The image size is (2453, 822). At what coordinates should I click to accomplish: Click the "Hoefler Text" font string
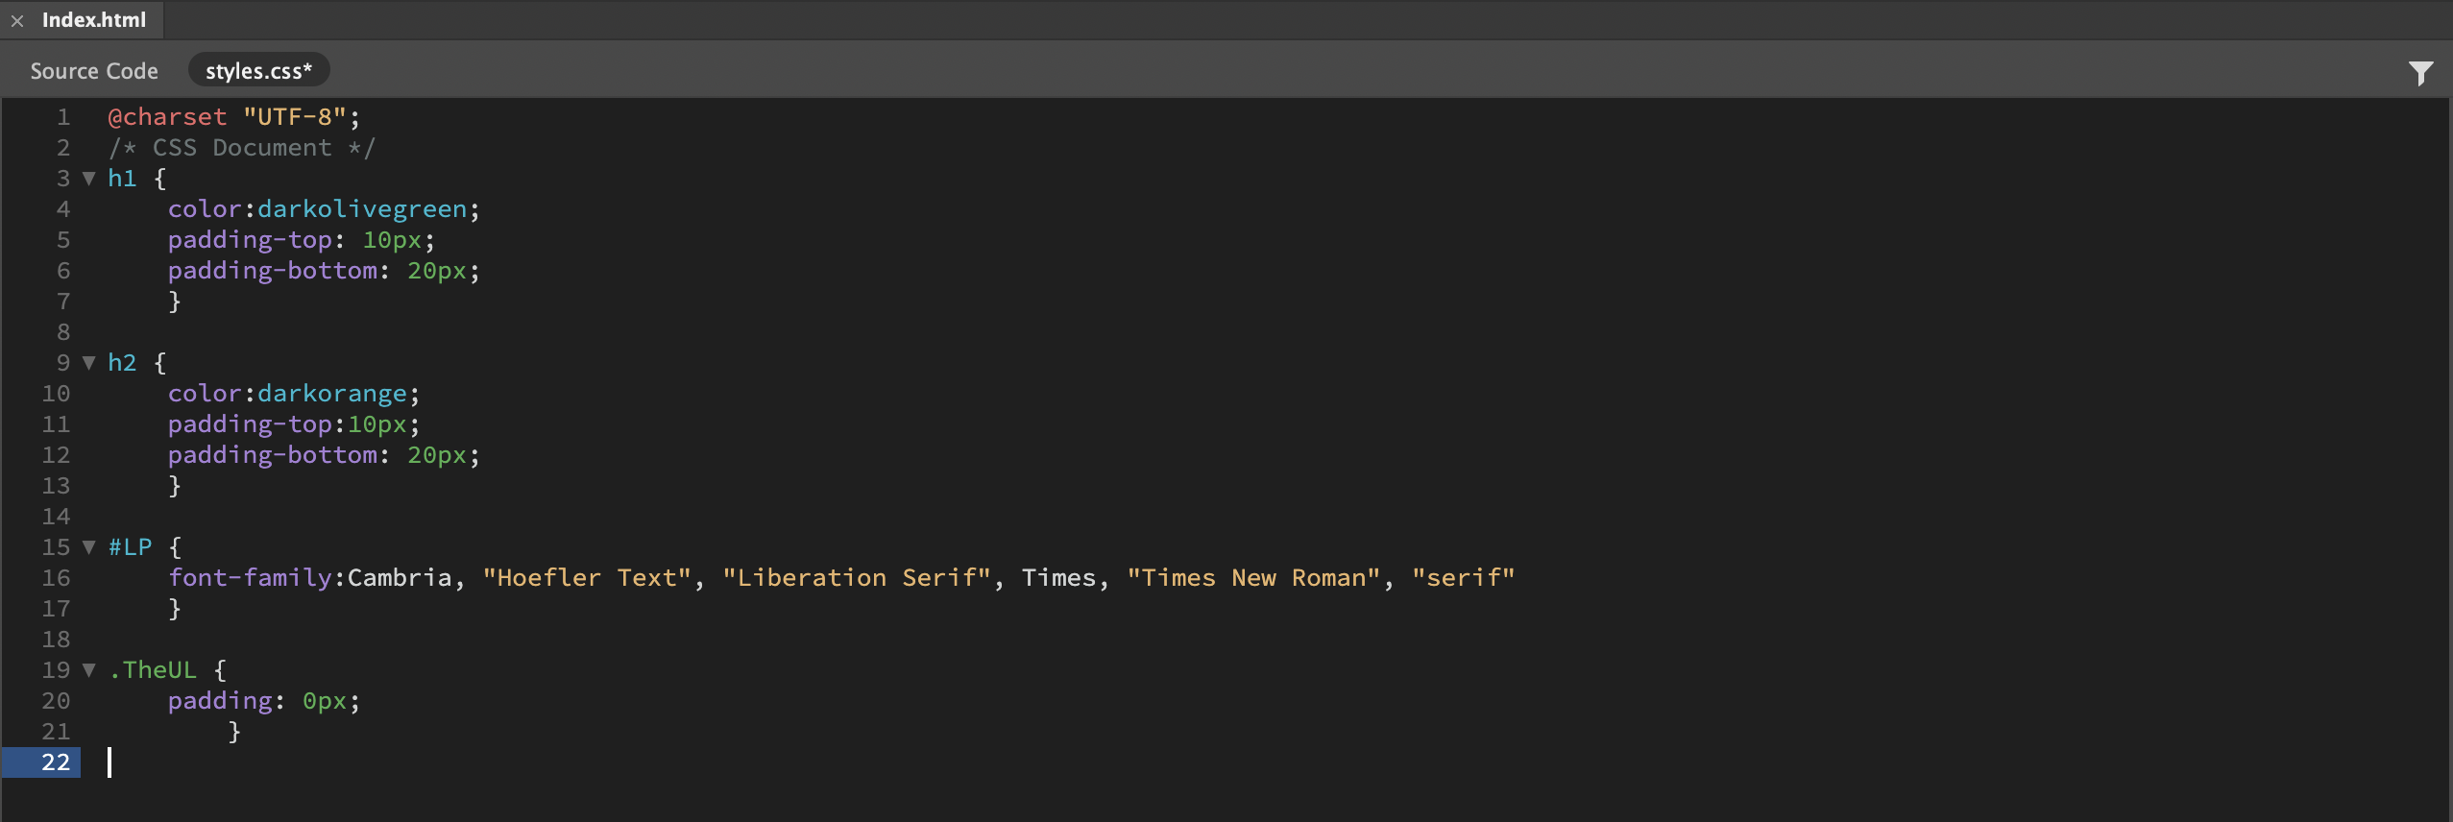(x=586, y=578)
